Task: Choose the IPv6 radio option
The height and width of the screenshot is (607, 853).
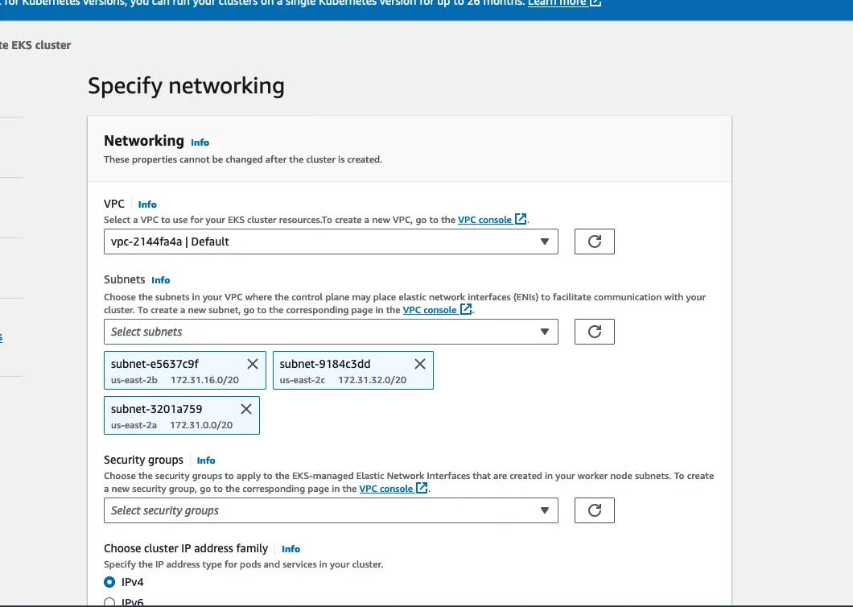Action: [109, 602]
